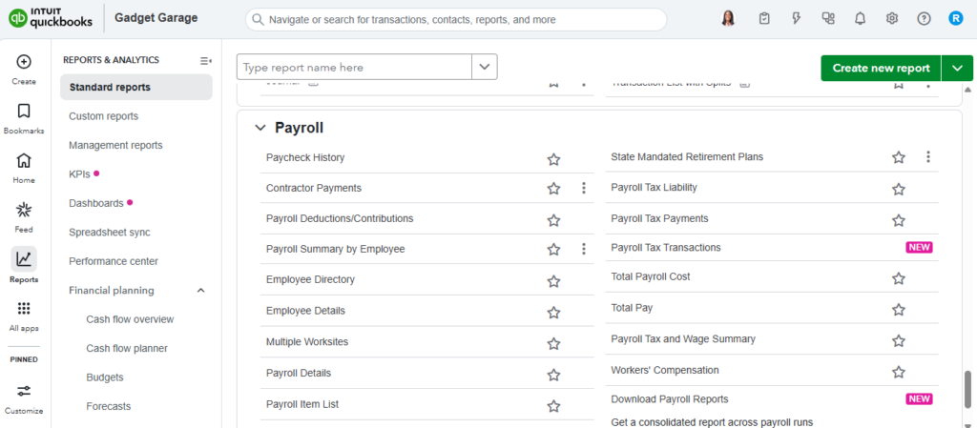Click the QuickBooks logo
This screenshot has height=428, width=977.
pyautogui.click(x=51, y=19)
